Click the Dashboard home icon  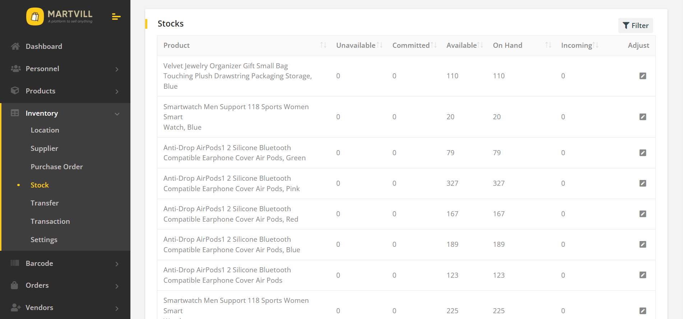pyautogui.click(x=15, y=46)
